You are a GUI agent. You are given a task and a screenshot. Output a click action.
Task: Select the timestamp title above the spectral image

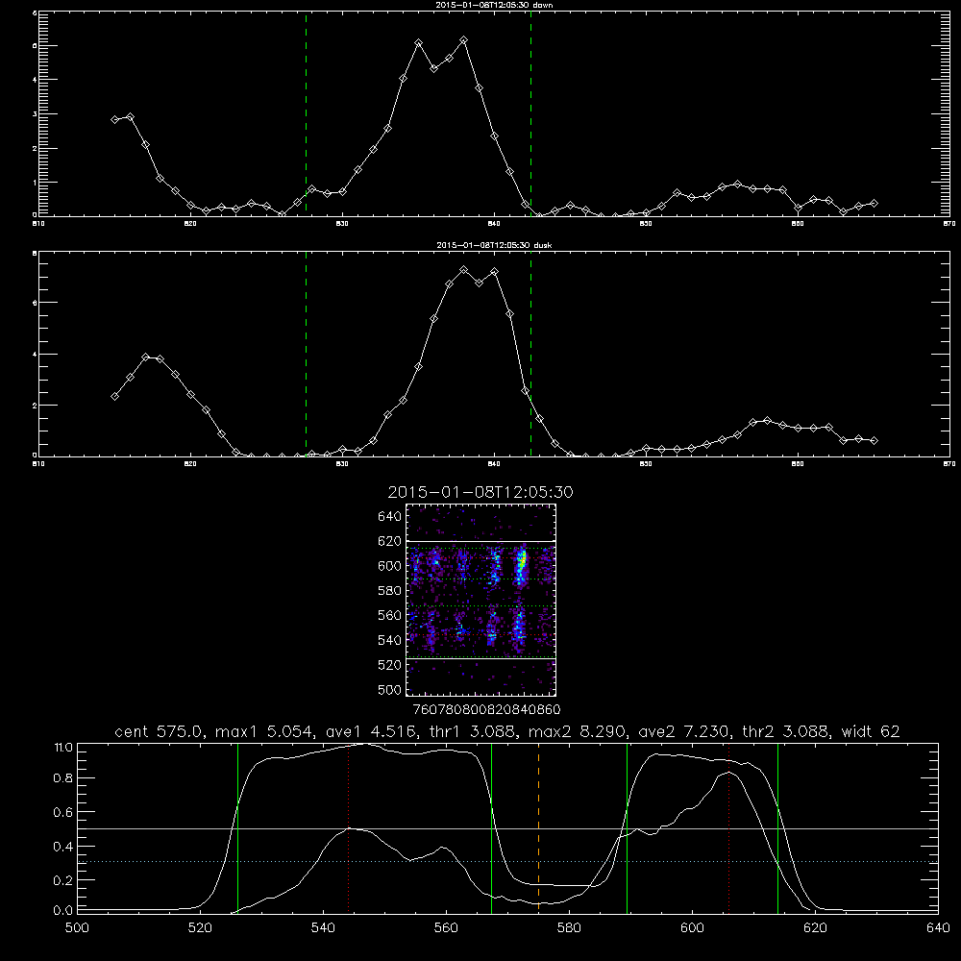480,492
